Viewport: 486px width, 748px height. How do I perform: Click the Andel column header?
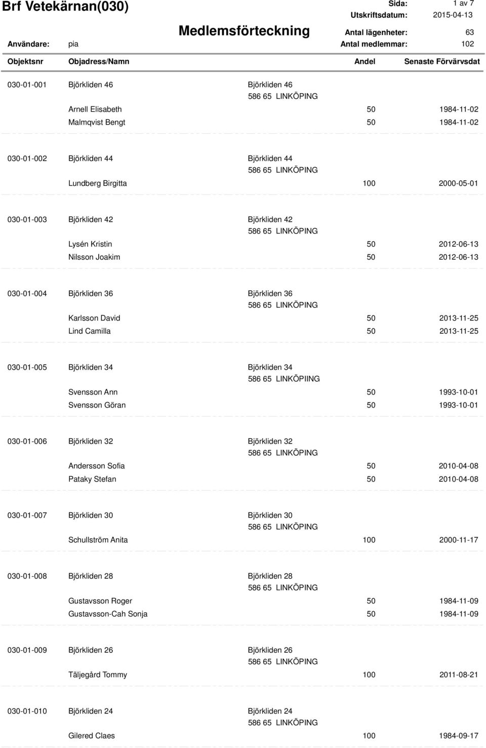(364, 61)
